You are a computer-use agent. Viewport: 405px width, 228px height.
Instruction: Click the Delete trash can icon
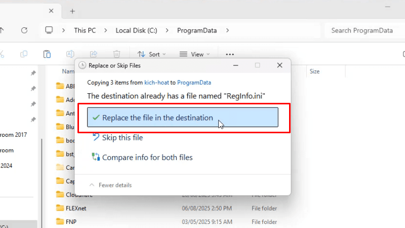116,54
